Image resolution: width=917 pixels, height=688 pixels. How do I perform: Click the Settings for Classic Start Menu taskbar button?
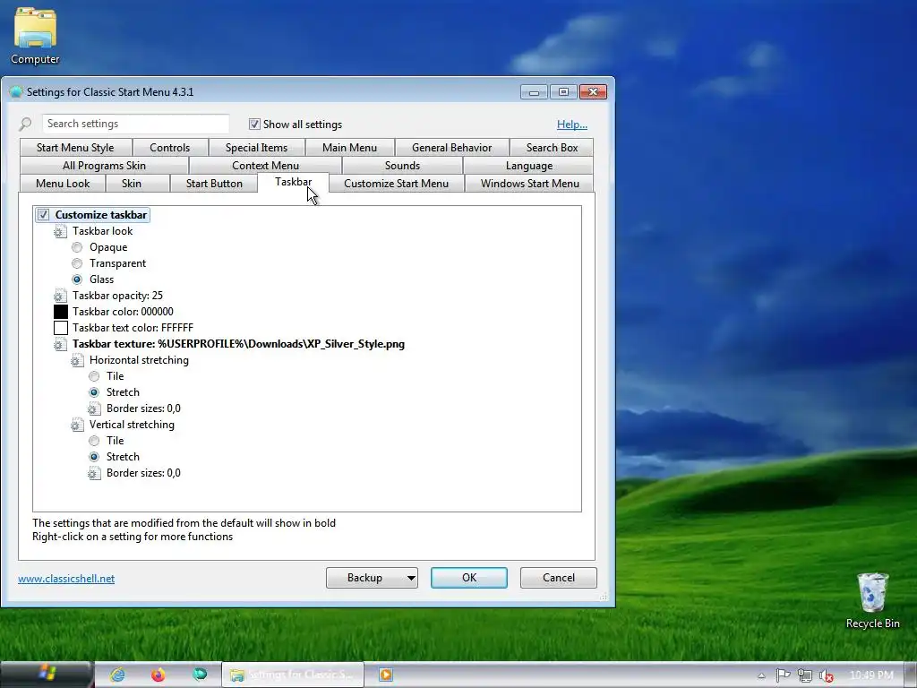[x=293, y=675]
